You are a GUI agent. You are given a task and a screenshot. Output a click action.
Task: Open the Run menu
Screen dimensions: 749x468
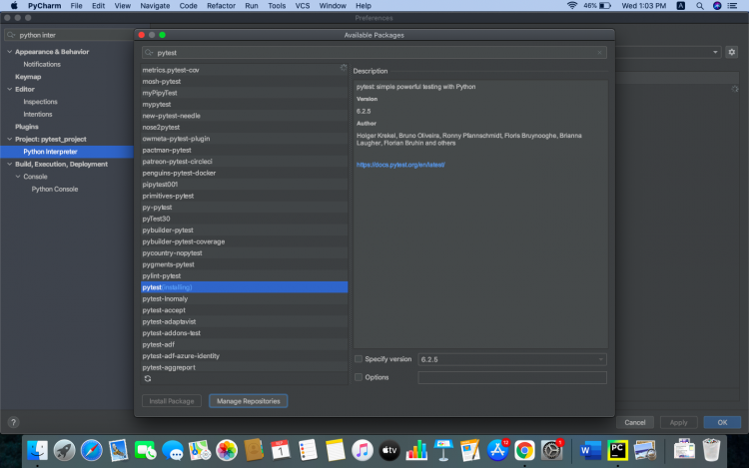[x=252, y=6]
